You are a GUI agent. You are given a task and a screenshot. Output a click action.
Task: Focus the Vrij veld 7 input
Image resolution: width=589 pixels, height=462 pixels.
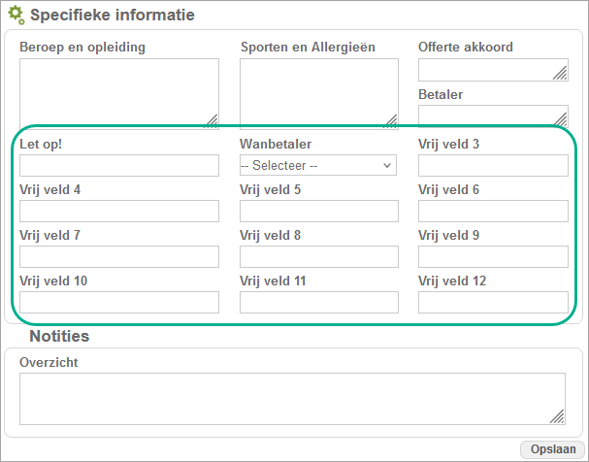pyautogui.click(x=118, y=256)
